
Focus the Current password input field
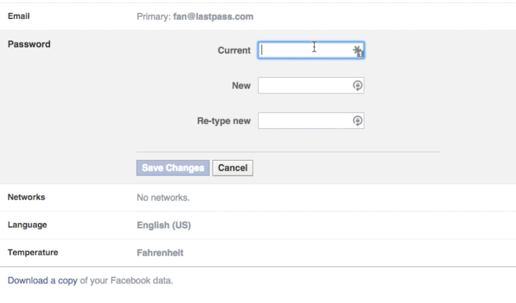pyautogui.click(x=311, y=50)
